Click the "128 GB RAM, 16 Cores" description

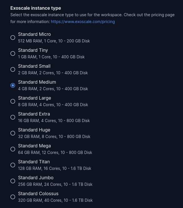[55, 168]
